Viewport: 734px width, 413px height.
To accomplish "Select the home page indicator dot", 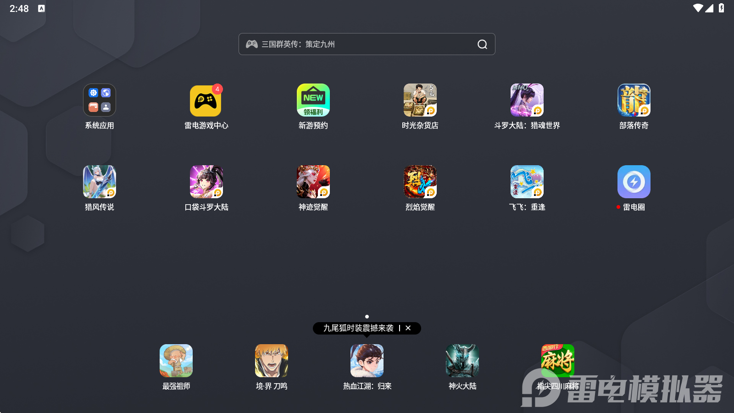I will tap(367, 317).
